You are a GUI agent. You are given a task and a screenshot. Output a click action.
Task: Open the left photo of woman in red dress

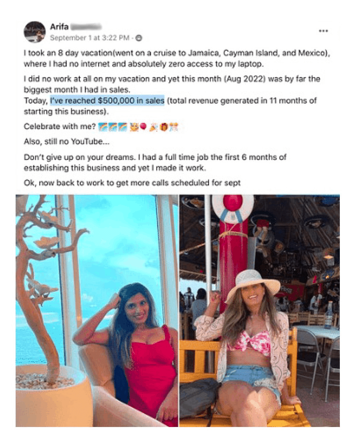pos(97,310)
